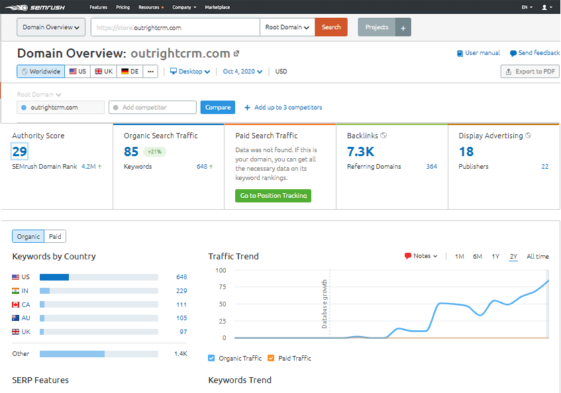Open the Notes dropdown

[x=421, y=256]
